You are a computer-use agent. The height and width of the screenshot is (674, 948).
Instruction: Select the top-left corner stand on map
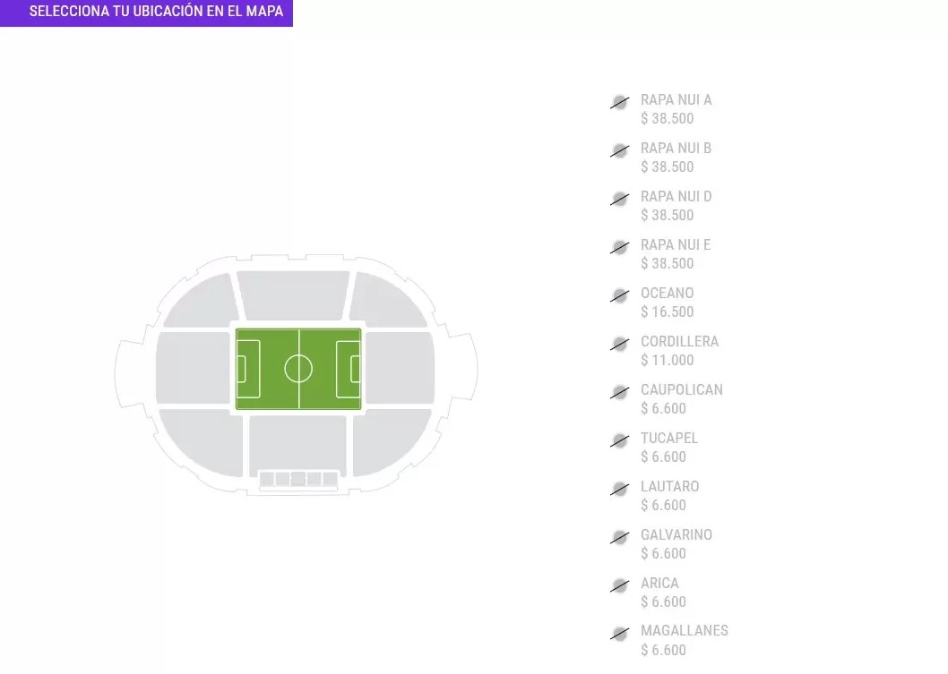203,302
